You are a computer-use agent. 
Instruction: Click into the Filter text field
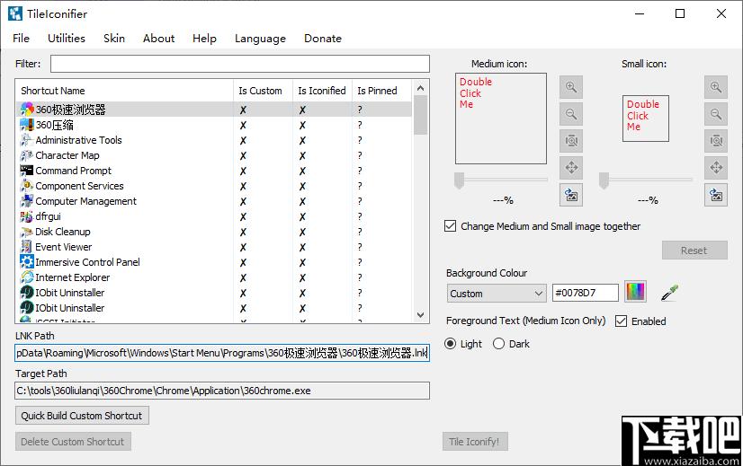tap(239, 64)
